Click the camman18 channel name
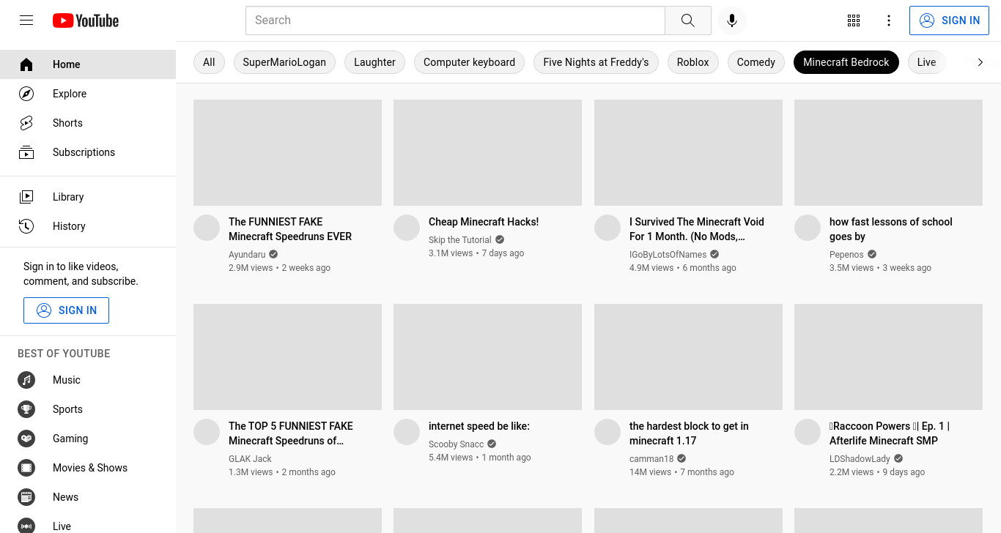The image size is (1001, 533). [x=651, y=459]
